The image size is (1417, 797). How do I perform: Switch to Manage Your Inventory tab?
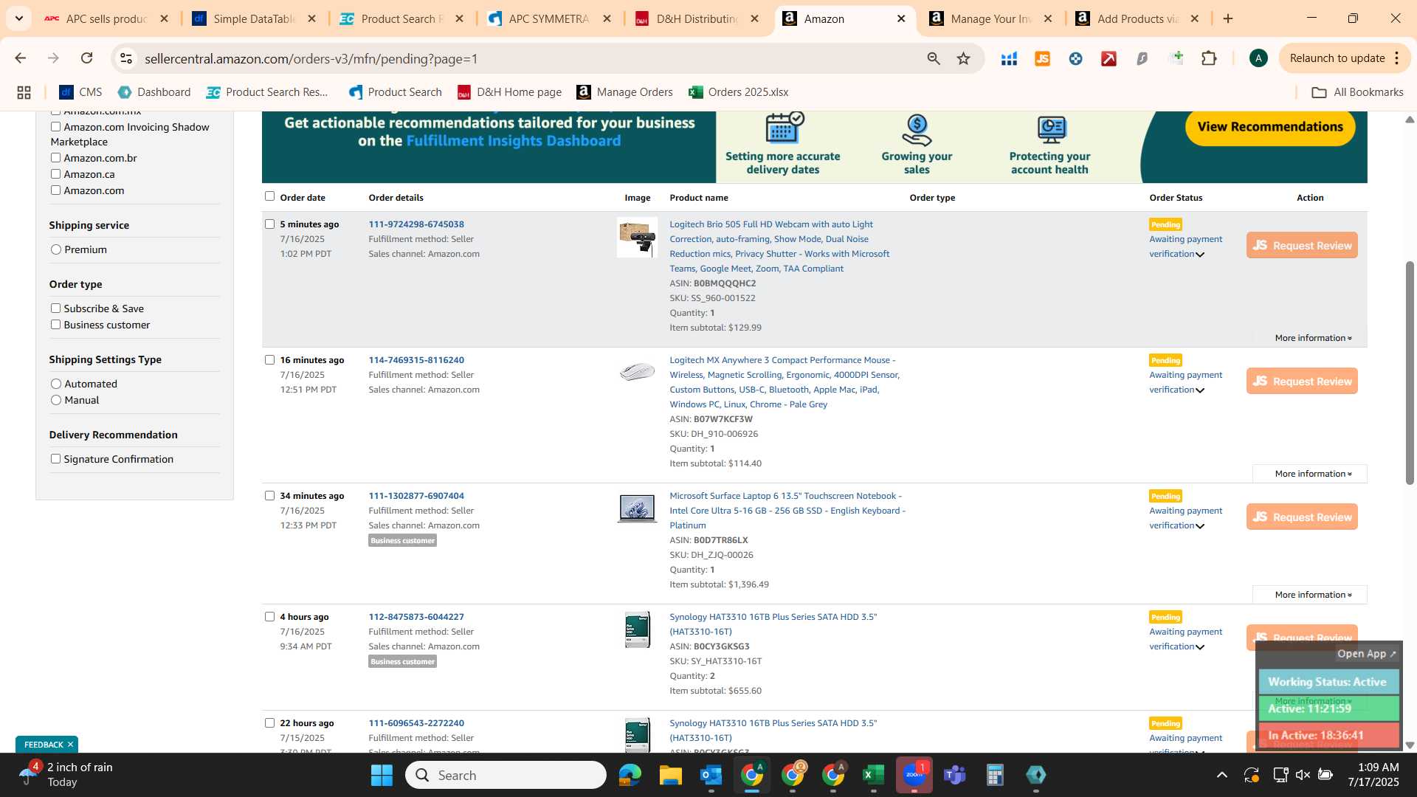click(990, 18)
